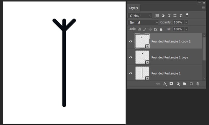Filter layers by shape layer icon

[x=175, y=16]
